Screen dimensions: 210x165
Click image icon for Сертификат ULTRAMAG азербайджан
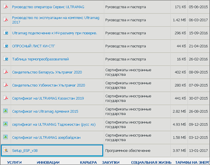6,137
